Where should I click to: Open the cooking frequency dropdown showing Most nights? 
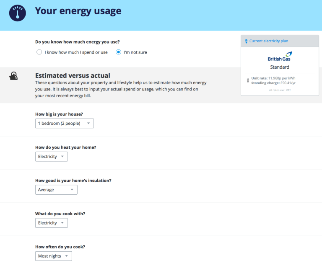(54, 256)
